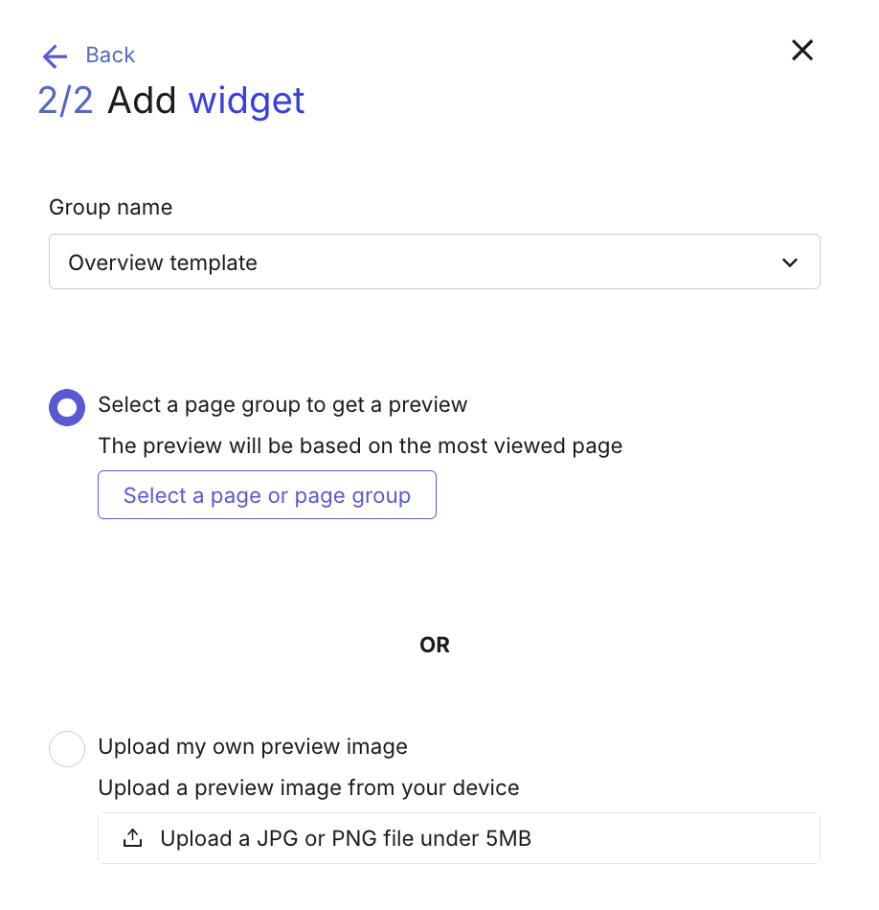
Task: Click the 'Add widget' heading
Action: coord(206,101)
